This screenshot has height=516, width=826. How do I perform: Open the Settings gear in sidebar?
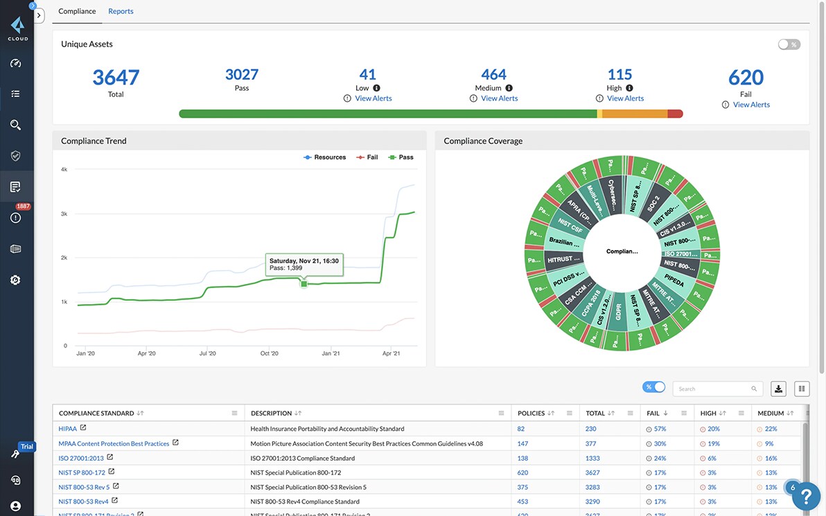click(17, 279)
